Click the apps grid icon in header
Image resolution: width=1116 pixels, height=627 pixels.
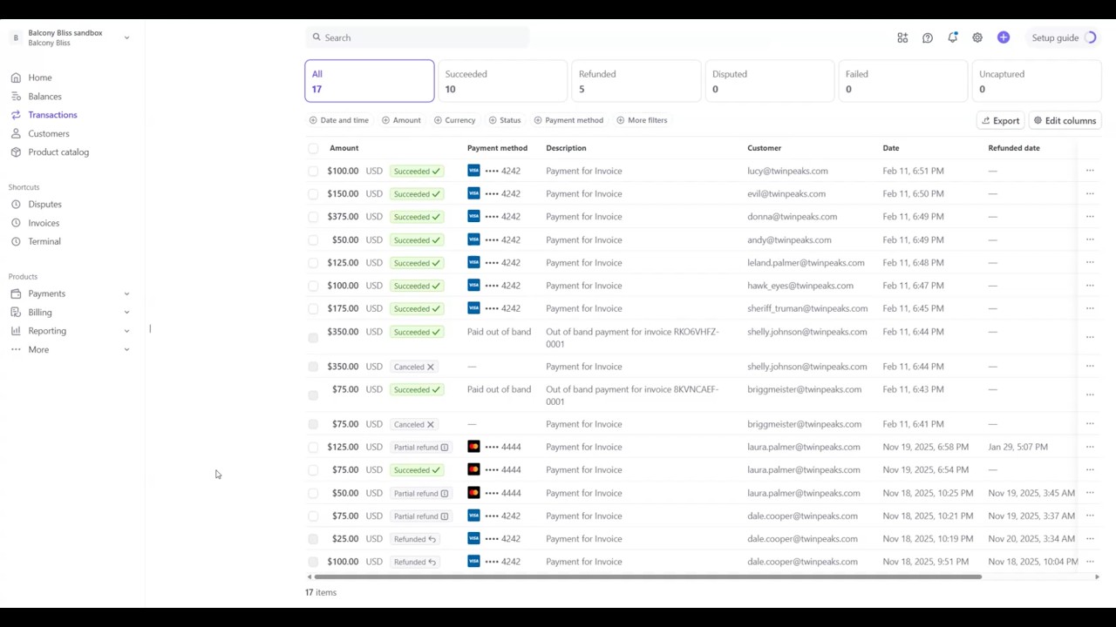pyautogui.click(x=902, y=37)
